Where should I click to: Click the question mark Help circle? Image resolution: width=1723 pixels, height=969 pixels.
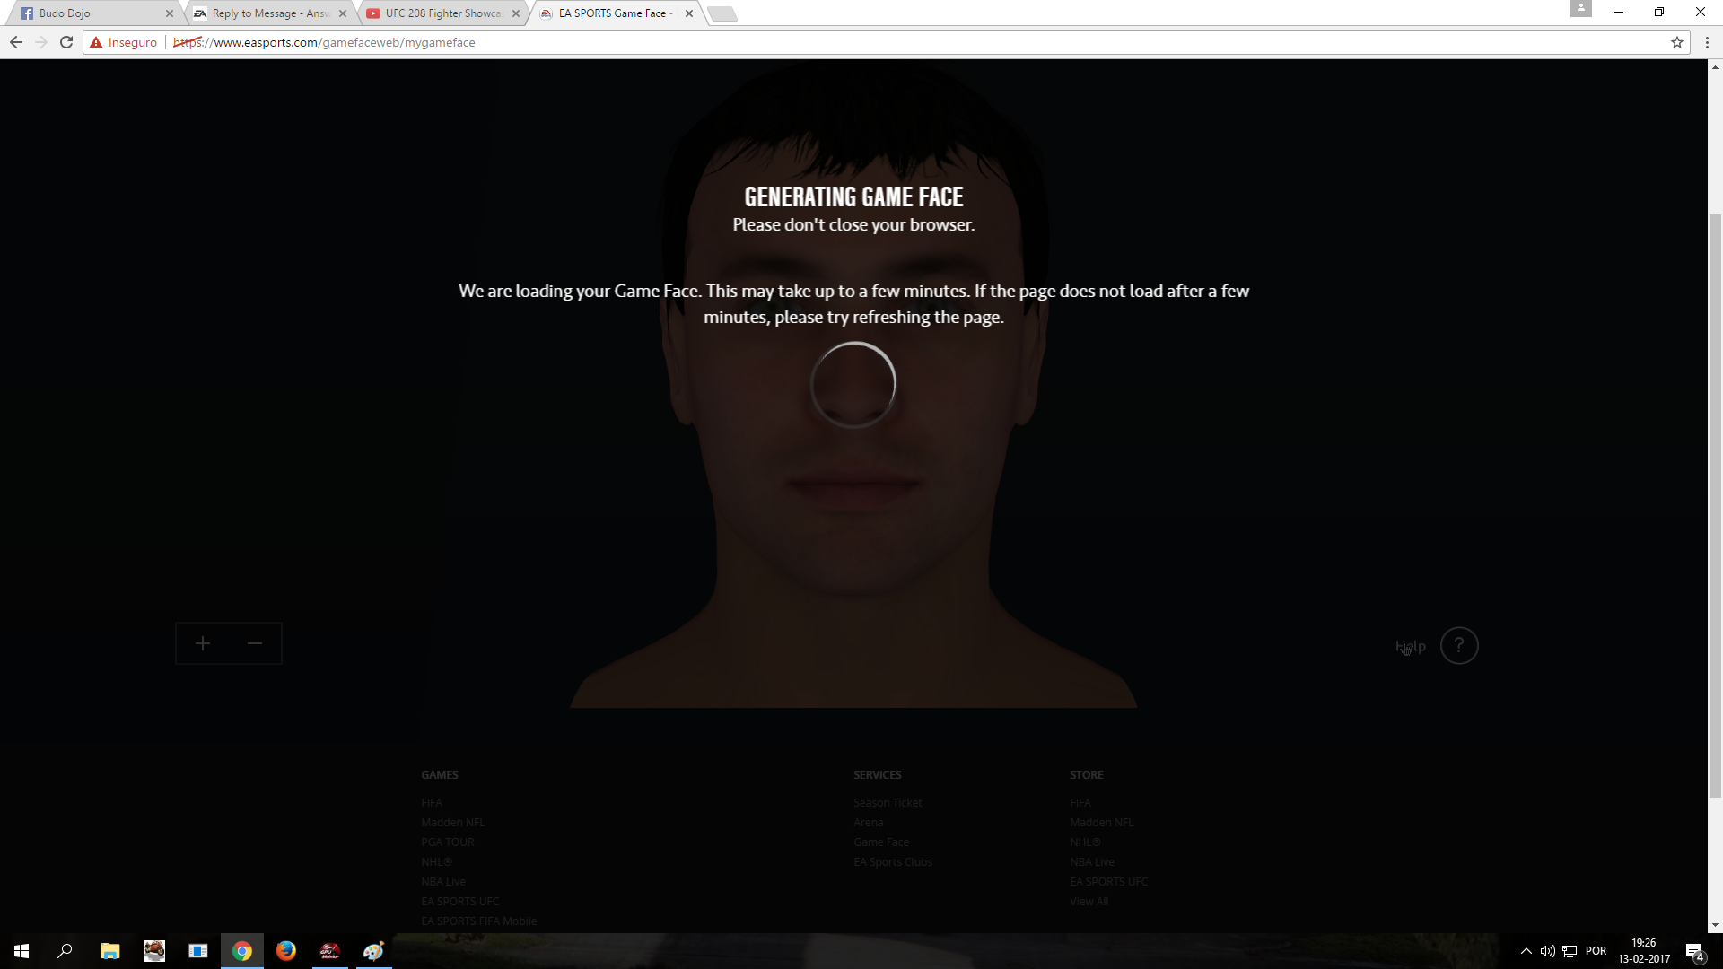click(1458, 645)
